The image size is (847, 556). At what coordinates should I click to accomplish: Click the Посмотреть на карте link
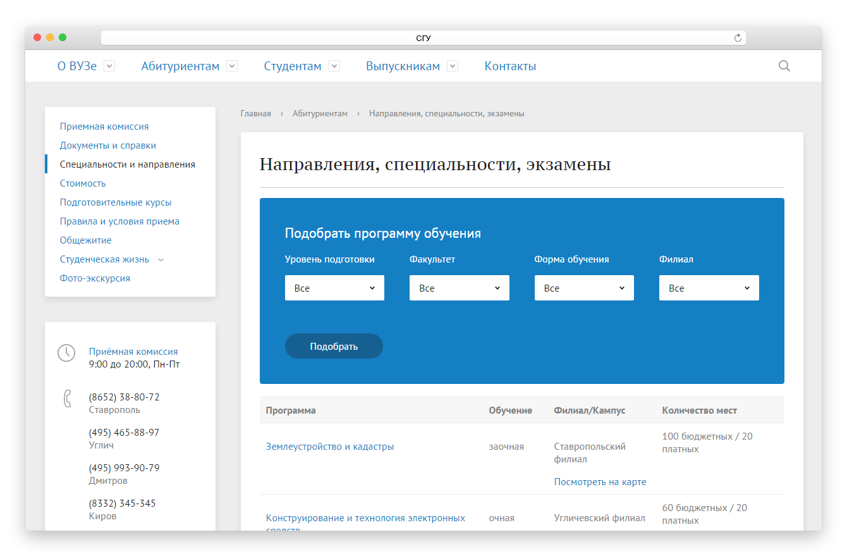pos(600,482)
